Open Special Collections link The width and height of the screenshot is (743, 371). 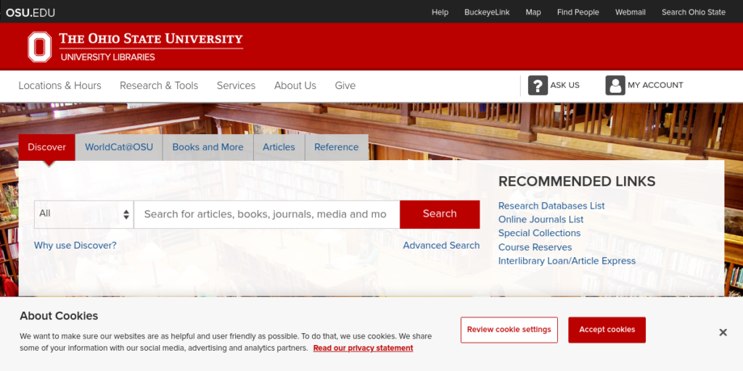[539, 233]
